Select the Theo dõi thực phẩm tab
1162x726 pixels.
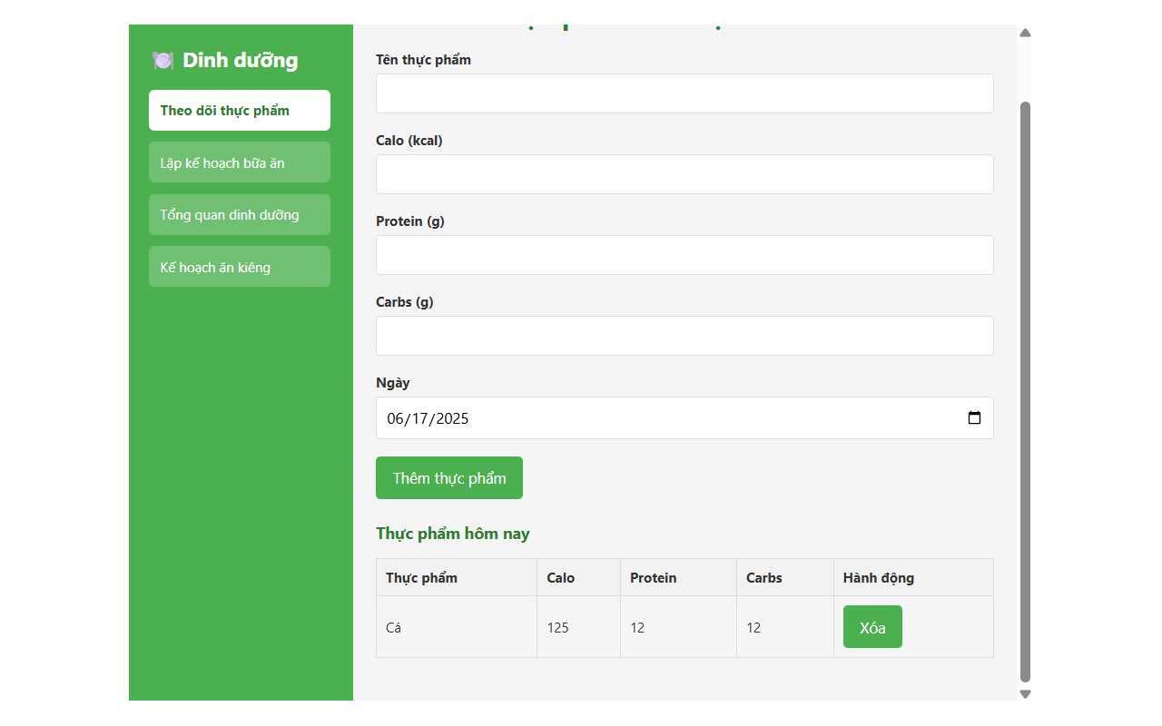tap(239, 111)
